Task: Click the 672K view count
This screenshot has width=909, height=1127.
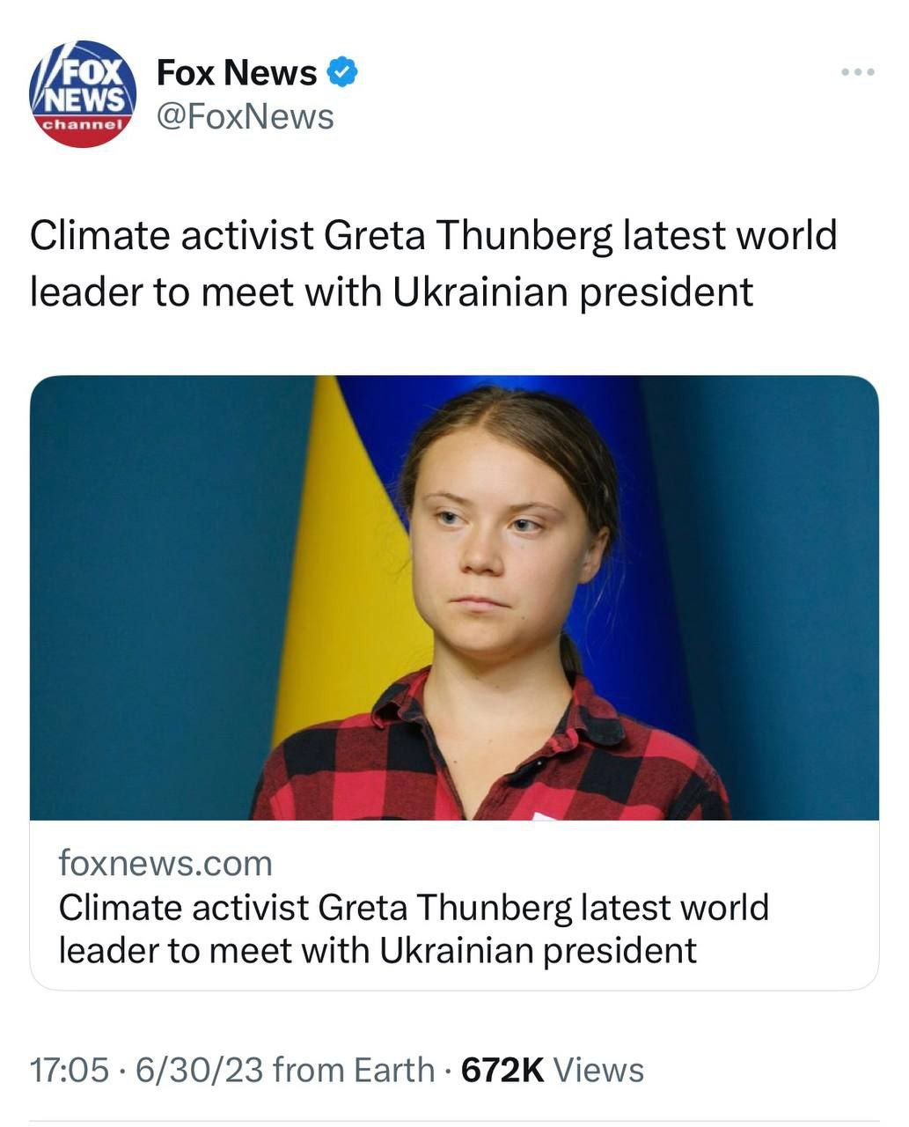Action: [x=503, y=1071]
